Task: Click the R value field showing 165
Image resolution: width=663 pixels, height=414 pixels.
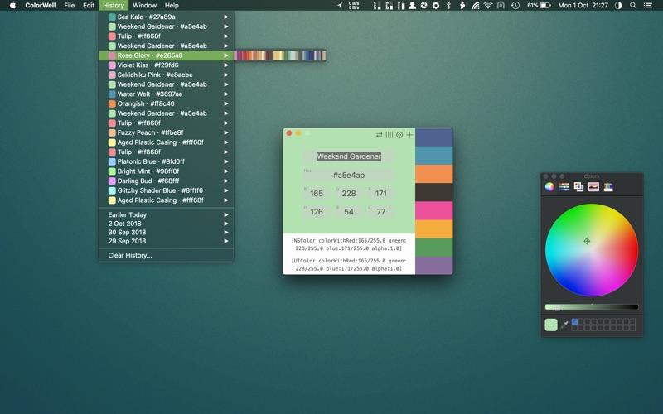Action: pos(317,194)
